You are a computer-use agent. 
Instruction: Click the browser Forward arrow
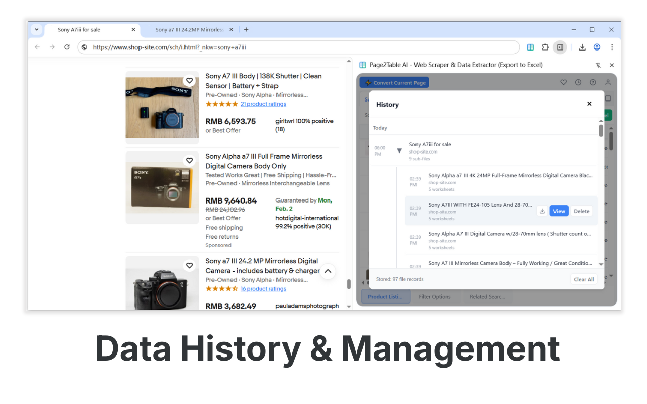[52, 47]
